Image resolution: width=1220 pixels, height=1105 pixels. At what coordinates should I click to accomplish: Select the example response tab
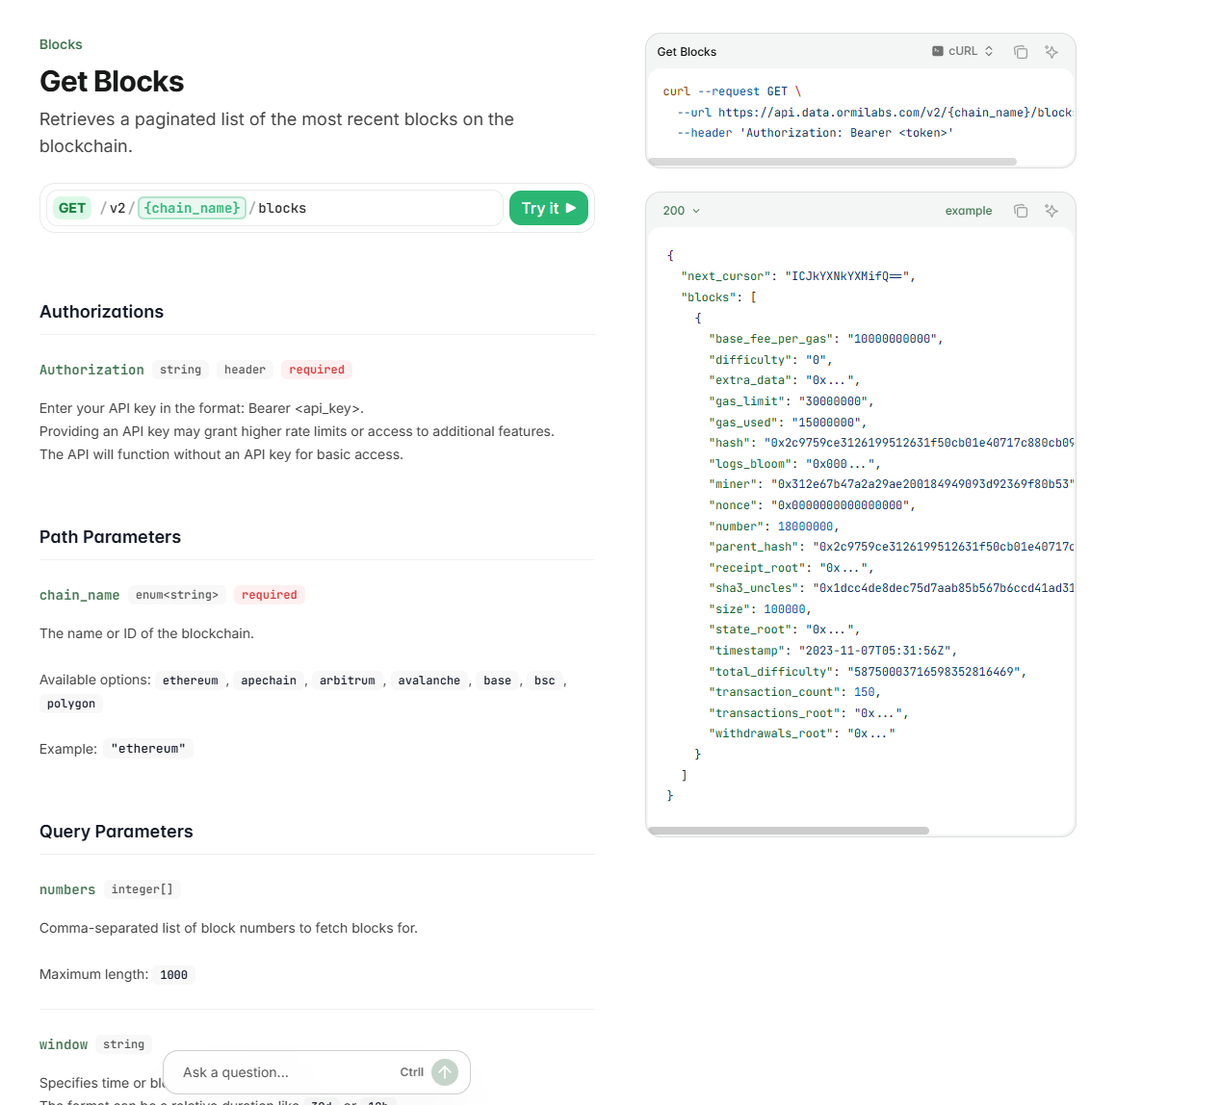pyautogui.click(x=968, y=211)
